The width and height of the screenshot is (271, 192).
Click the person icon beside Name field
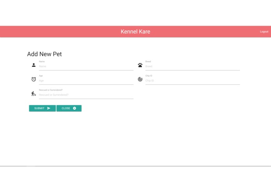[34, 65]
